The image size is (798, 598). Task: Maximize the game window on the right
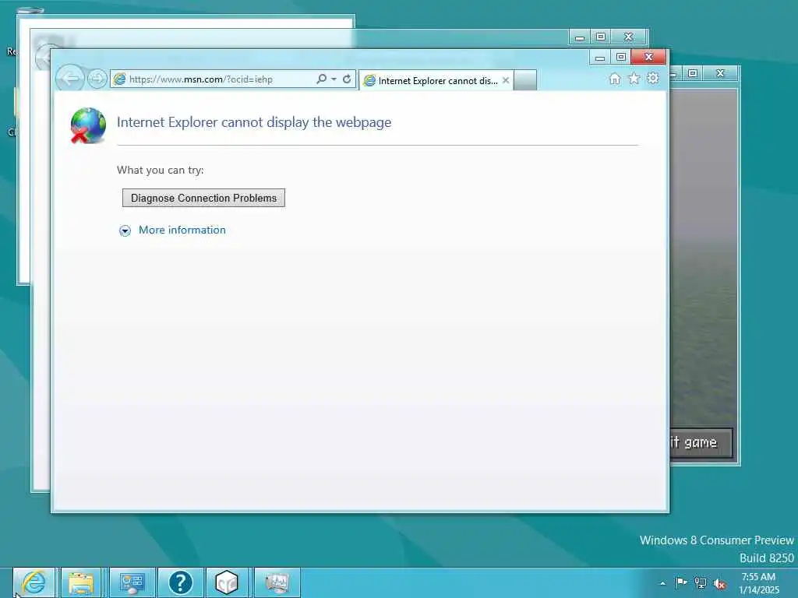point(693,73)
